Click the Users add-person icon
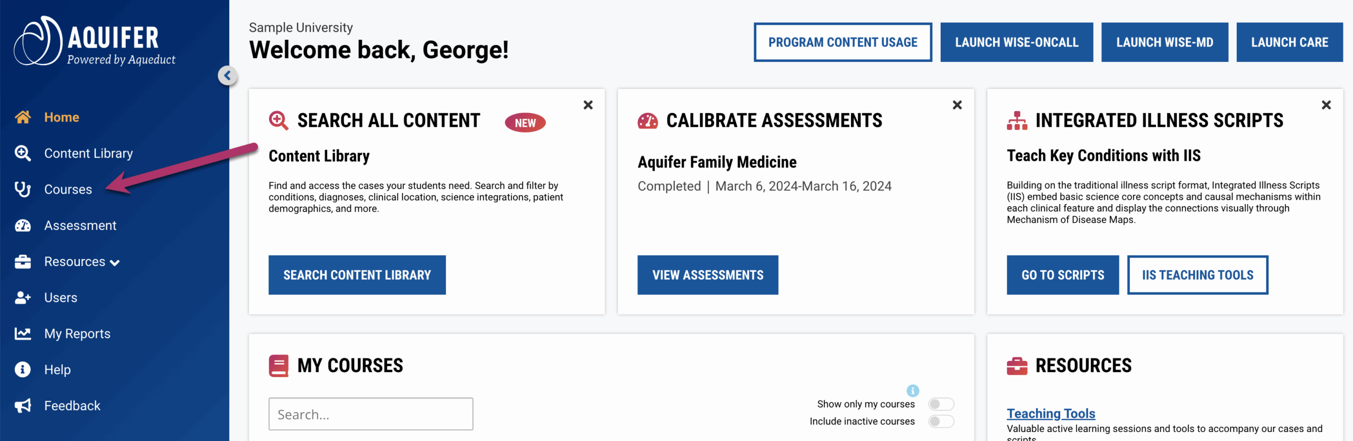The image size is (1353, 441). 23,298
